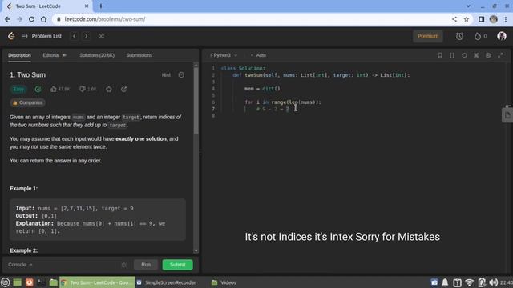This screenshot has height=288, width=513.
Task: Switch to the Description tab
Action: pyautogui.click(x=19, y=55)
